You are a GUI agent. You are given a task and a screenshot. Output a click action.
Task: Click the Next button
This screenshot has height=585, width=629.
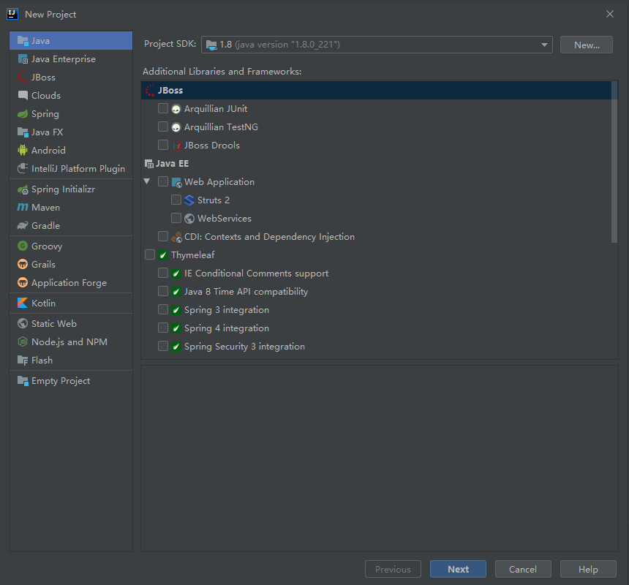click(x=458, y=569)
